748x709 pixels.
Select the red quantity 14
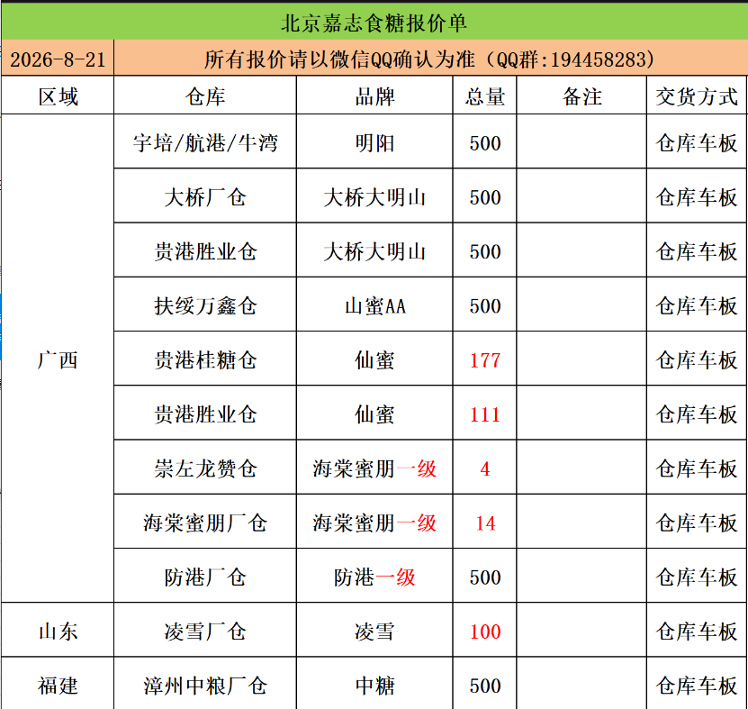pos(484,523)
